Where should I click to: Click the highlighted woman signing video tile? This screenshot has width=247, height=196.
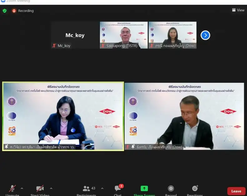click(63, 116)
